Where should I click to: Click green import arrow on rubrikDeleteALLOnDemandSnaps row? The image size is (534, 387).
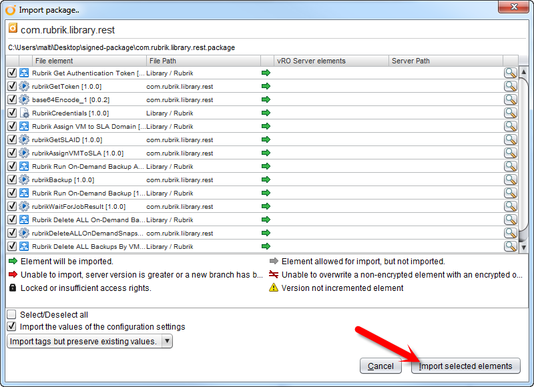pos(266,233)
